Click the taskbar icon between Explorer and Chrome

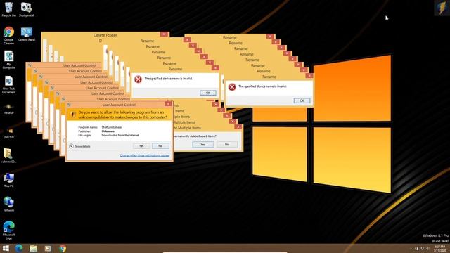click(48, 248)
